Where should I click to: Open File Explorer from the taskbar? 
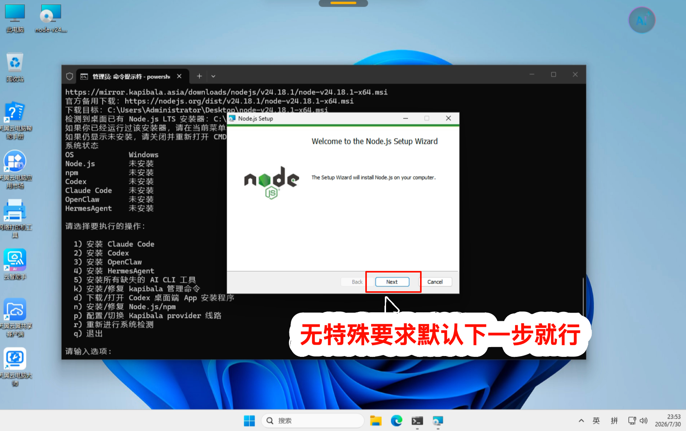pos(376,421)
